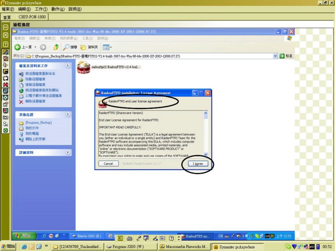The height and width of the screenshot is (251, 335).
Task: Open 我的最愛 menu in remote Explorer window
Action: 69,38
